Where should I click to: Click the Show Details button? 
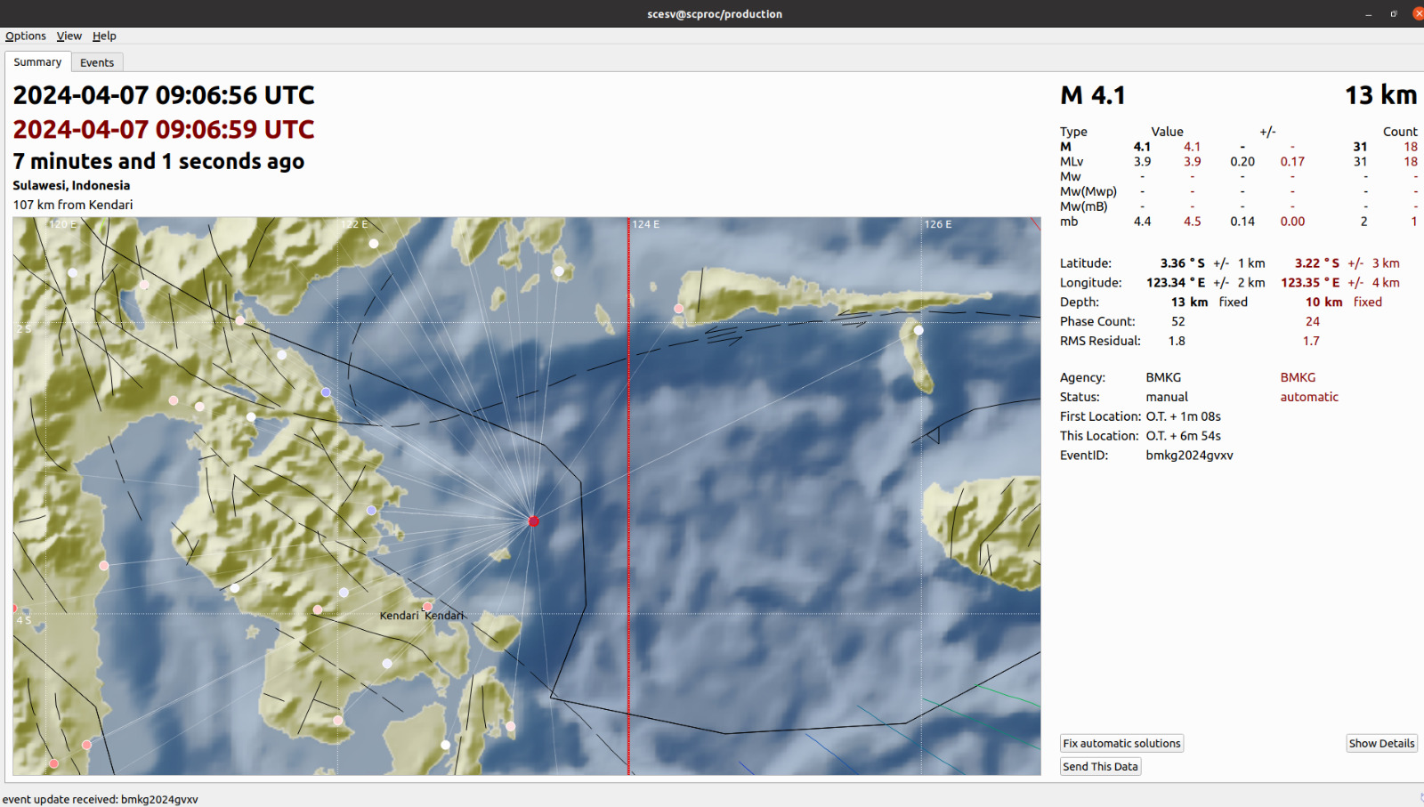pos(1381,743)
